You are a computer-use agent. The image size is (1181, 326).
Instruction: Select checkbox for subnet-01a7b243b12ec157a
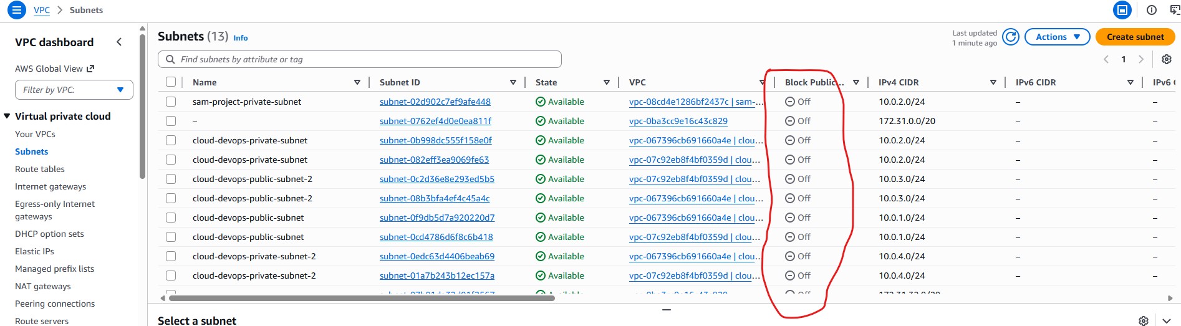point(171,276)
